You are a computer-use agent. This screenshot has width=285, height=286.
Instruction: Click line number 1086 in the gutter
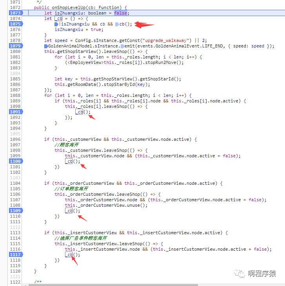point(15,84)
